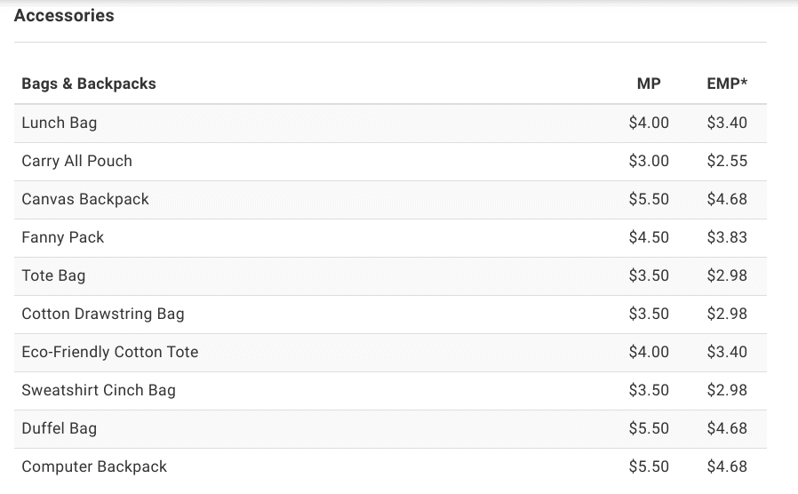Screen dimensions: 798x494
Task: Click the MP column header
Action: click(x=649, y=84)
